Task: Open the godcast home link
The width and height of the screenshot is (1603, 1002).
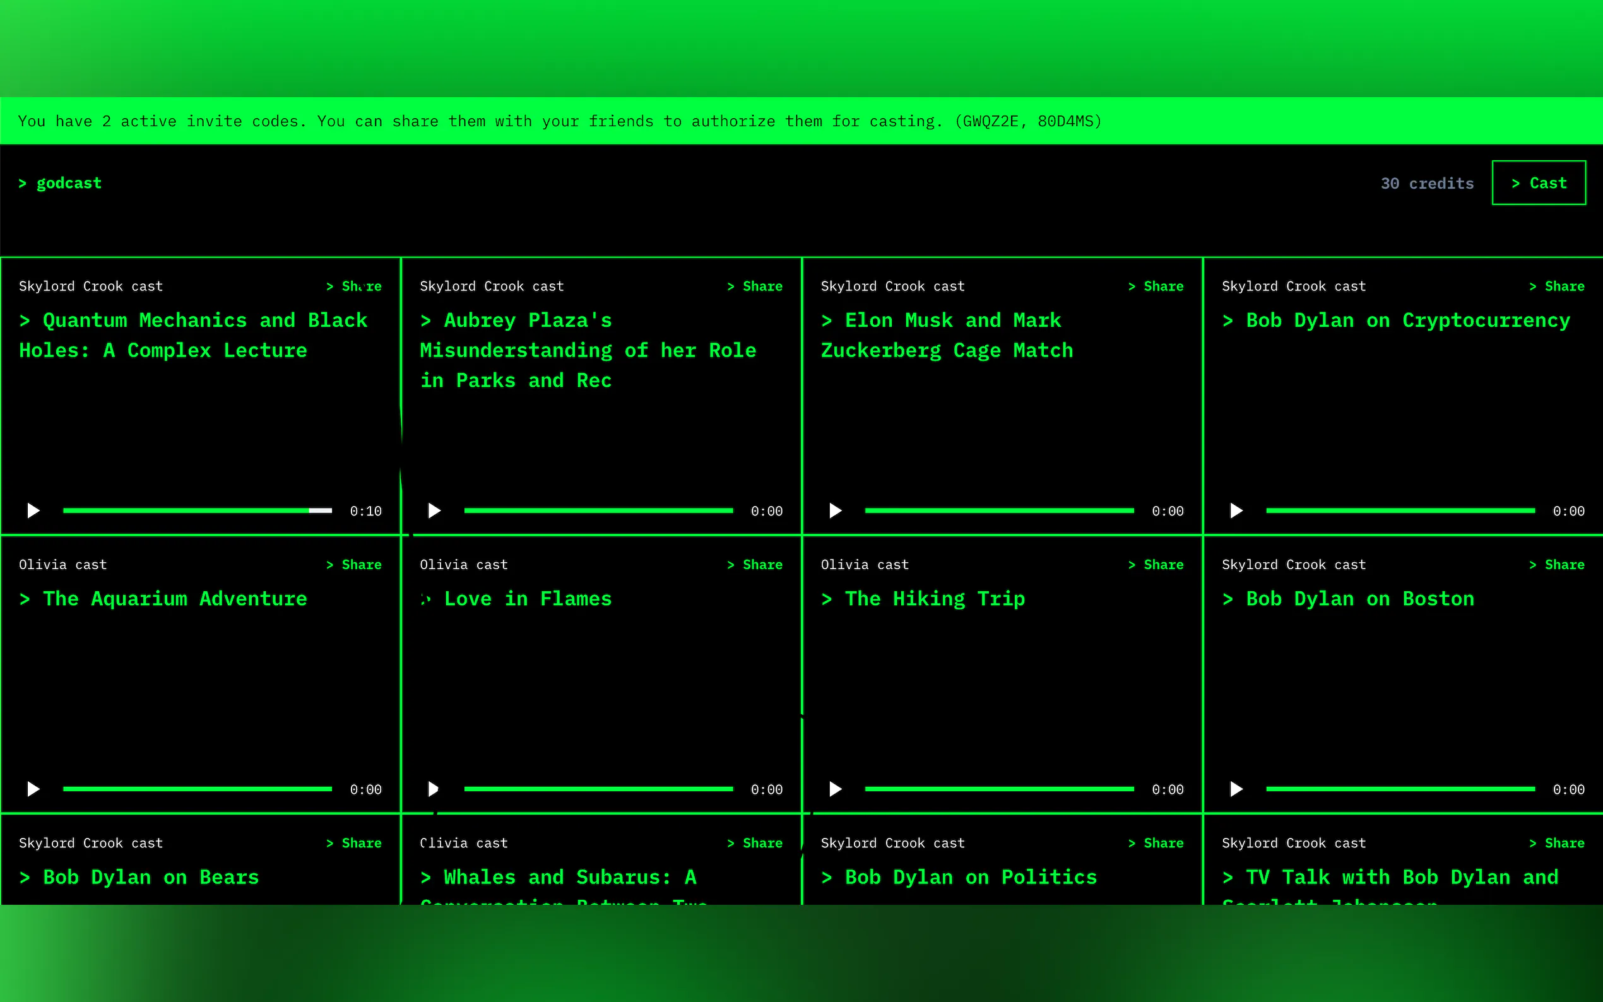Action: (61, 183)
